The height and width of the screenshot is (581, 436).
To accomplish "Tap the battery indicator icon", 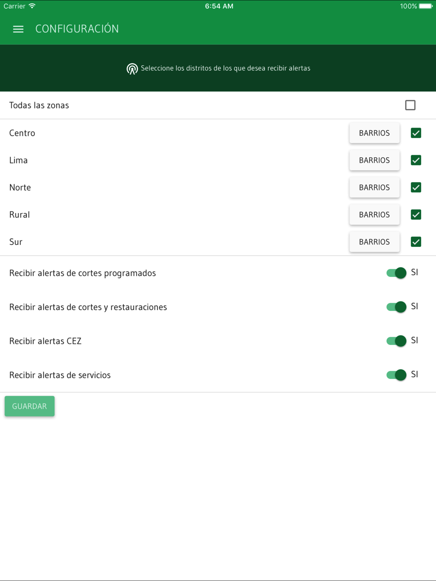I will [x=426, y=6].
